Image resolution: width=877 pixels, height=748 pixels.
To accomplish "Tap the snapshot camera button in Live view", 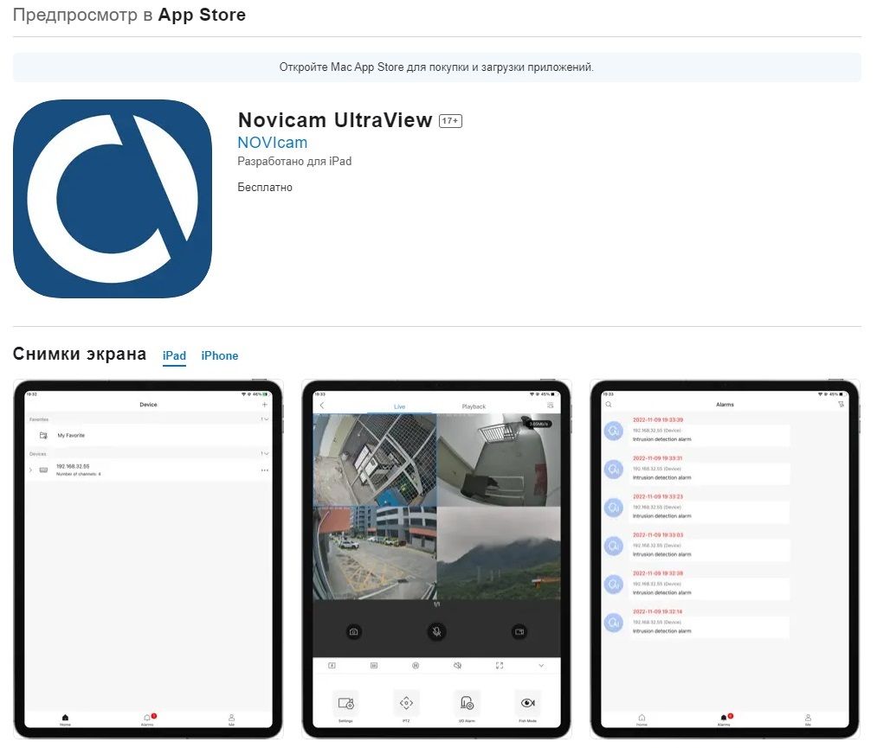I will [x=353, y=632].
